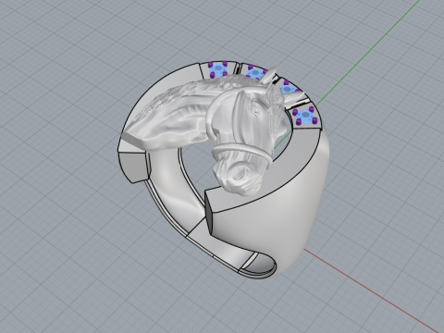Select the blue gemstone nearest the ring's side
444x333 pixels.
305,116
